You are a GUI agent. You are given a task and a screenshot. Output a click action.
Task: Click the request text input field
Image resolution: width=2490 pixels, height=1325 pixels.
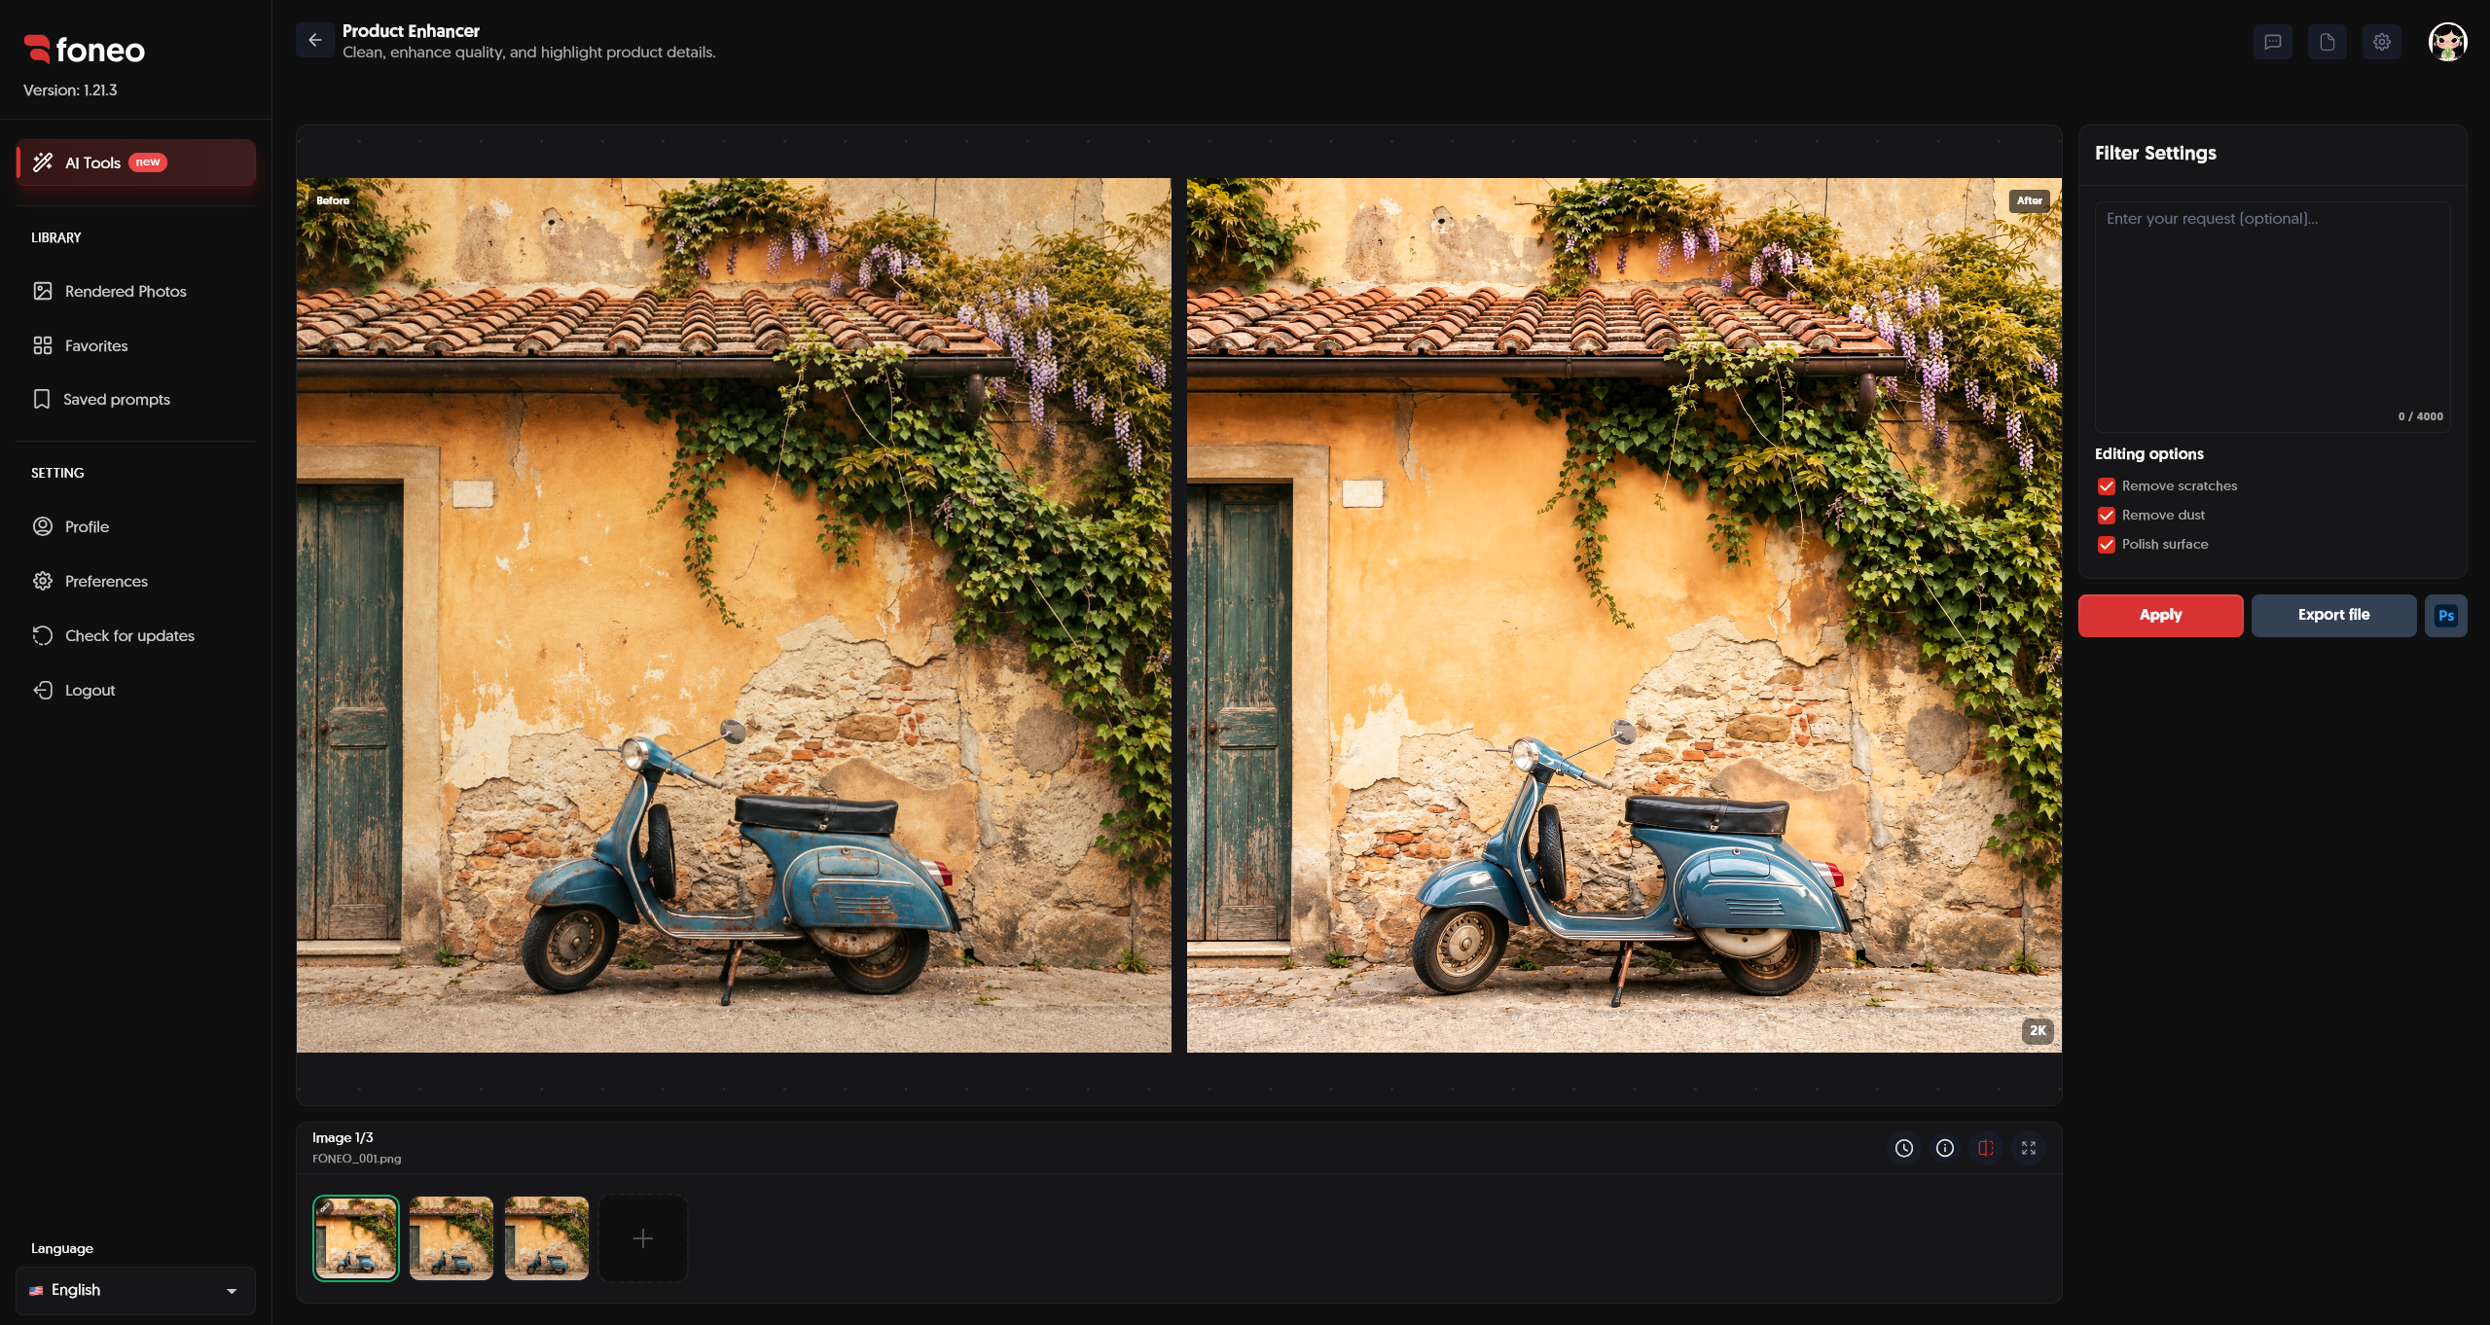pyautogui.click(x=2272, y=316)
